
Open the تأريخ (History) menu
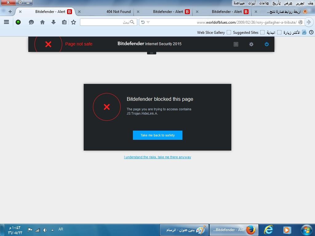pos(277,3)
